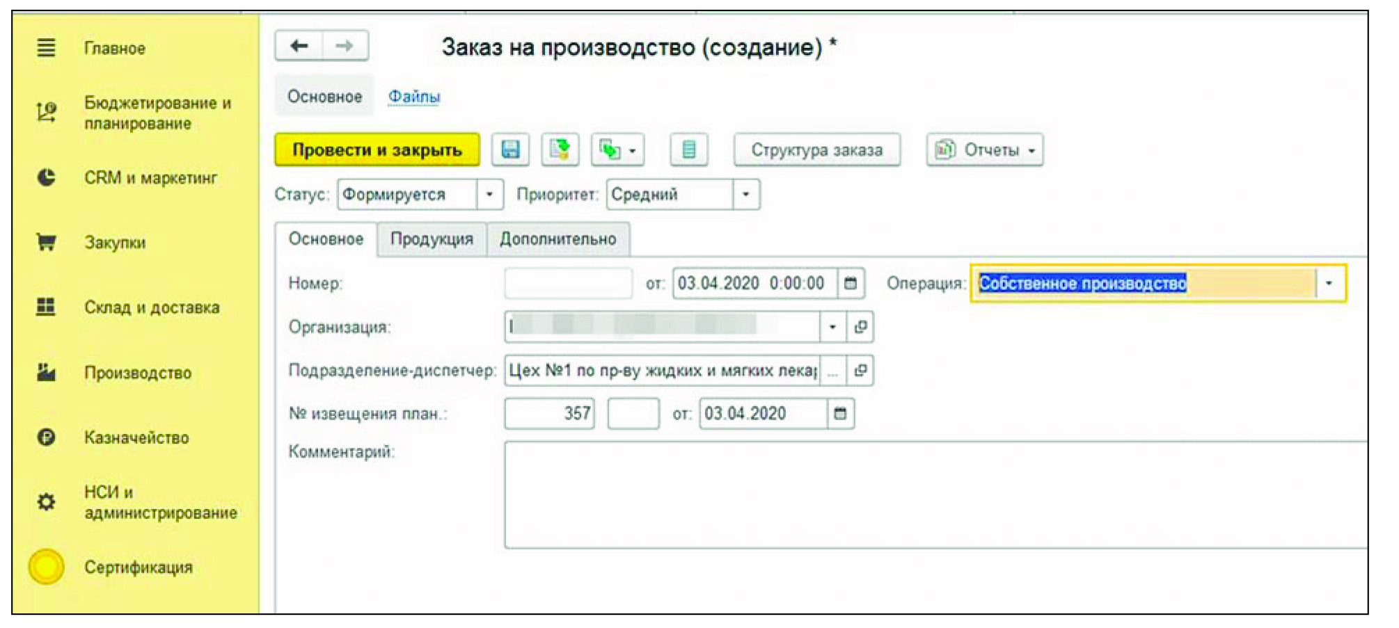The width and height of the screenshot is (1399, 628).
Task: Open the organization record icon
Action: coord(860,327)
